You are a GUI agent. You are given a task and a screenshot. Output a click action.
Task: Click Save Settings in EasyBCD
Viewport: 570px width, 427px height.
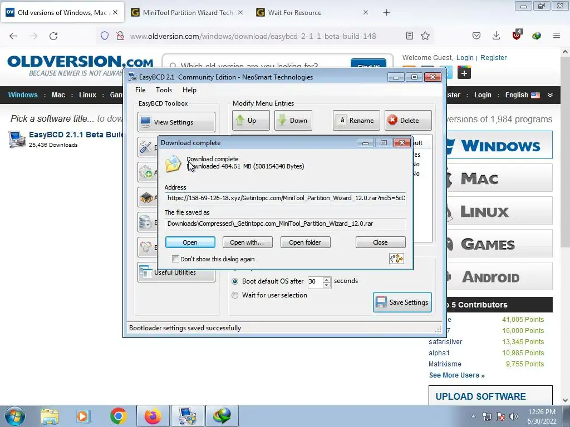402,302
